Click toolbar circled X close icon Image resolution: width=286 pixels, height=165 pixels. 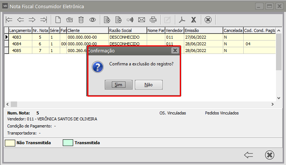pos(208,20)
